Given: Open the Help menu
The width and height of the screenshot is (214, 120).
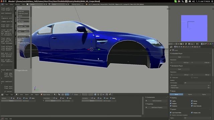Looking at the screenshot, I should 23,4.
